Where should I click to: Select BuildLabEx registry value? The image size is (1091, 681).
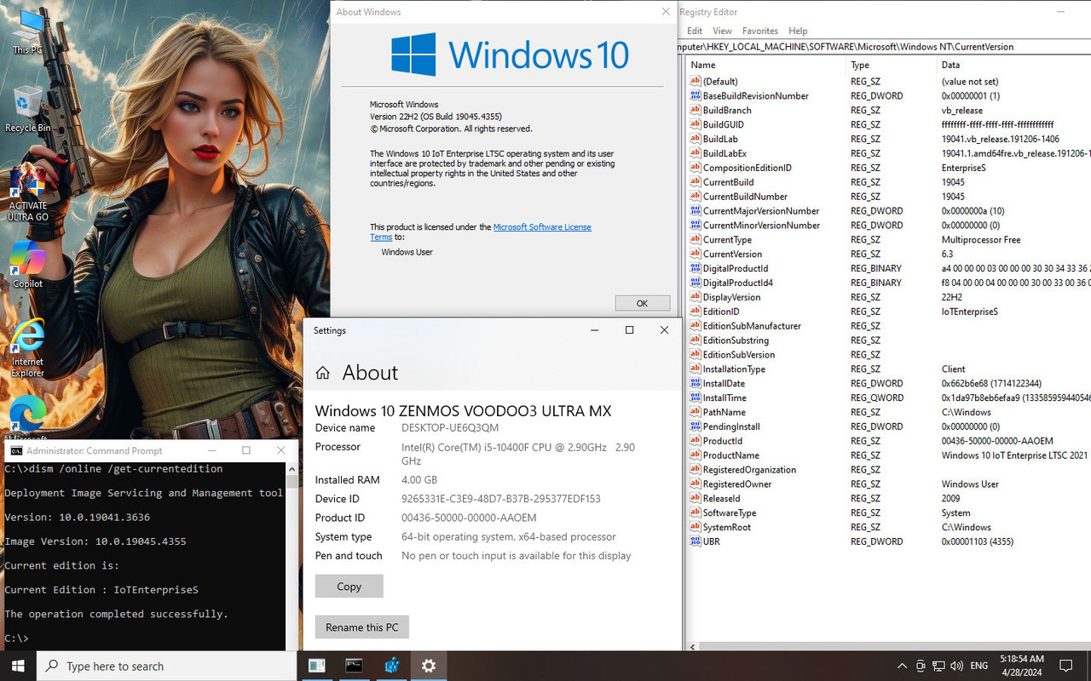click(724, 153)
